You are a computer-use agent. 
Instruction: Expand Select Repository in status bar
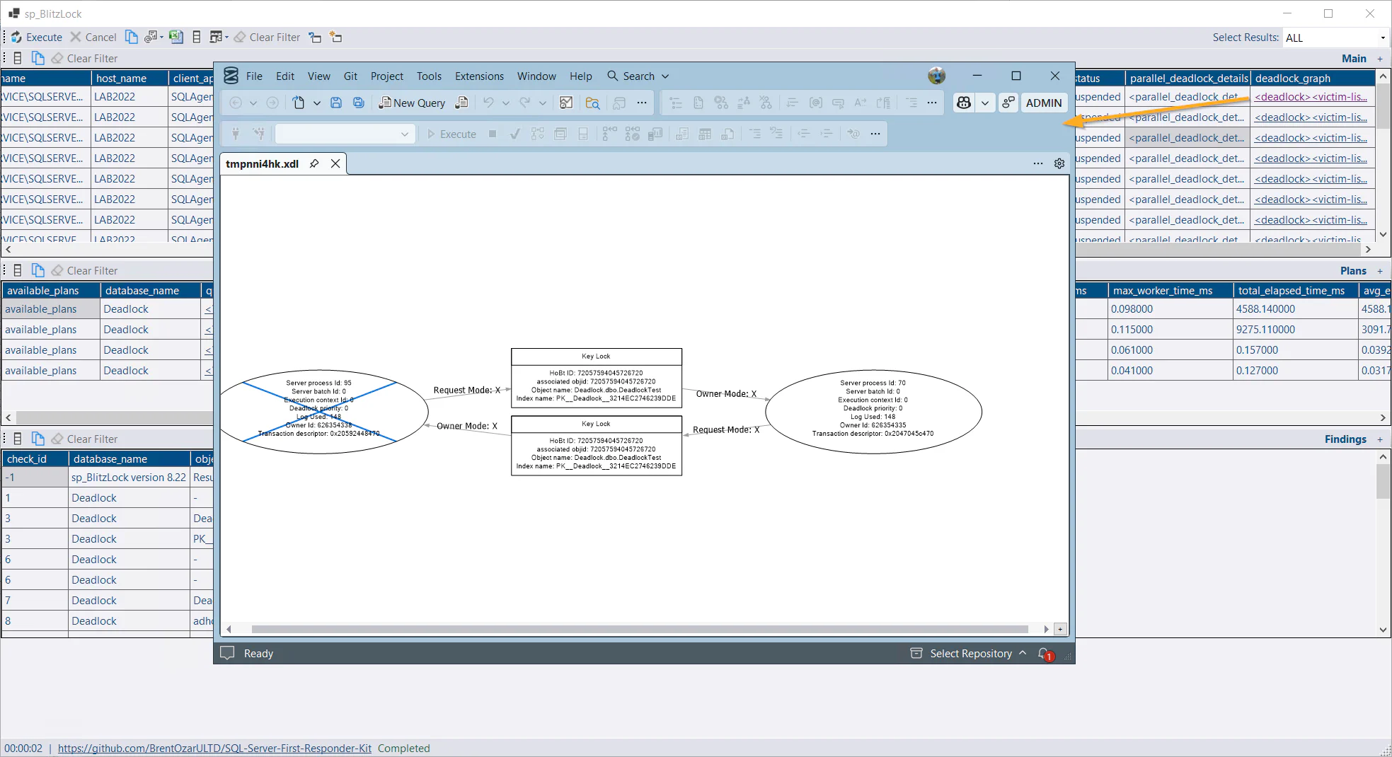click(970, 654)
